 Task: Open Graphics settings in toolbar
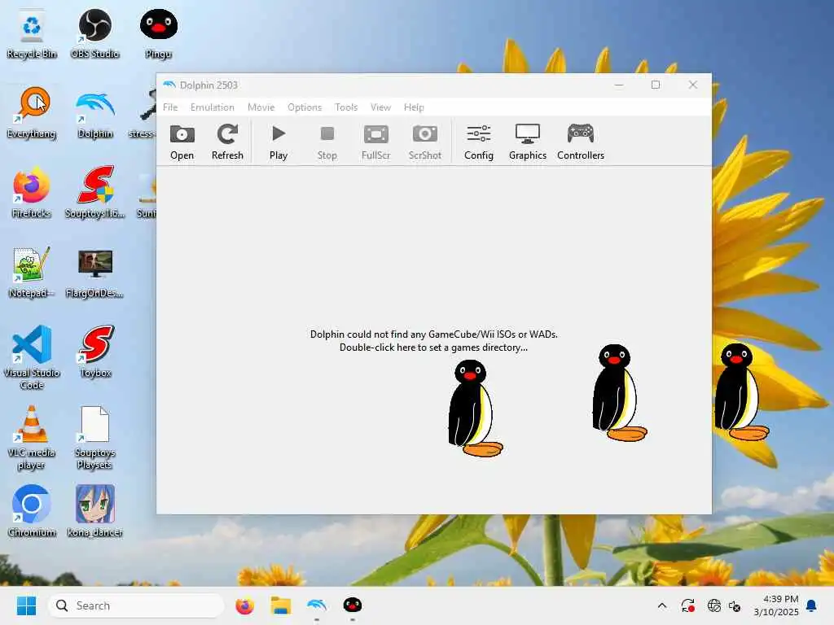pyautogui.click(x=527, y=142)
